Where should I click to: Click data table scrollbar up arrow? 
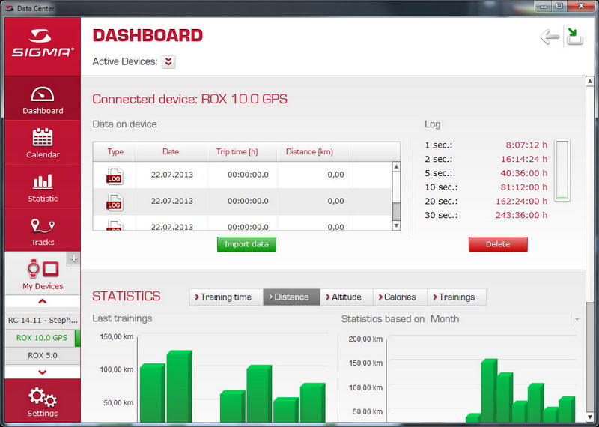(x=396, y=166)
